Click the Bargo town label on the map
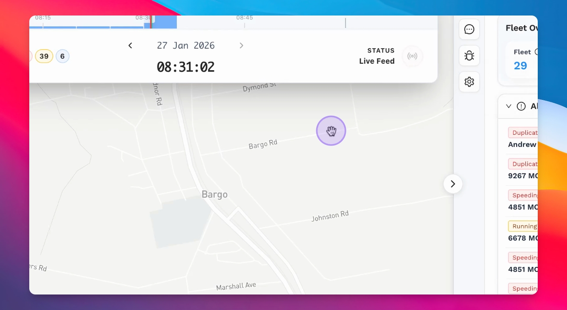The image size is (567, 310). click(x=215, y=195)
